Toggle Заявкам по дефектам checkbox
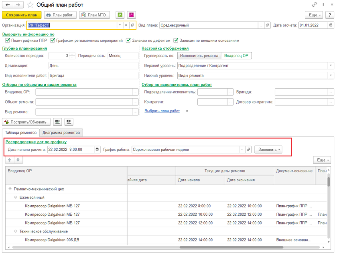The height and width of the screenshot is (253, 337). (128, 40)
